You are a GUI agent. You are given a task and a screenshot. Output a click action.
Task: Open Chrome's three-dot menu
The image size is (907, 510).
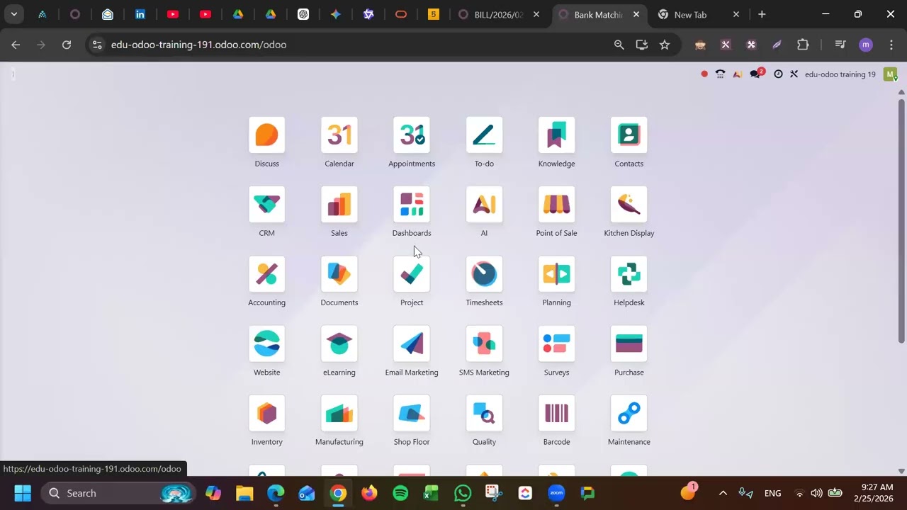click(x=891, y=45)
